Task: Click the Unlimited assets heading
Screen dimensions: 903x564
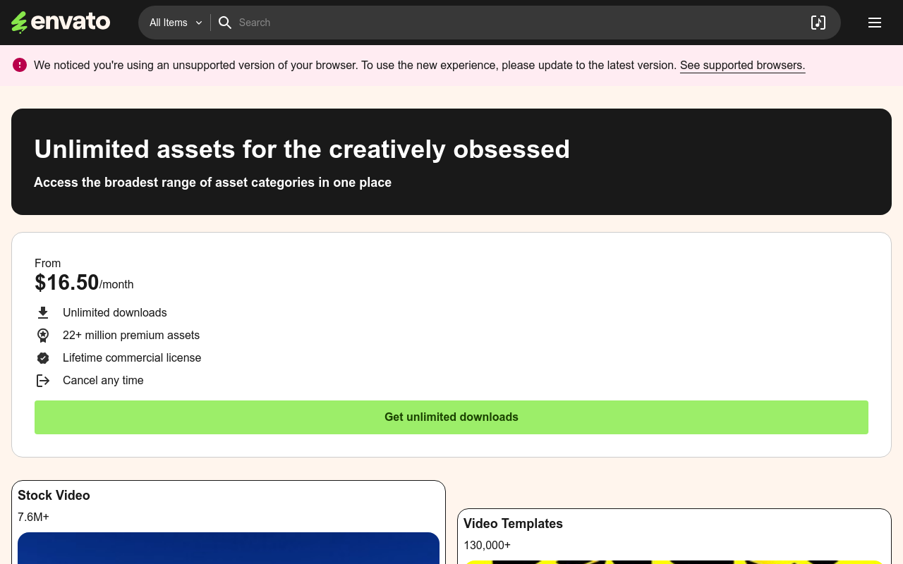Action: (302, 149)
